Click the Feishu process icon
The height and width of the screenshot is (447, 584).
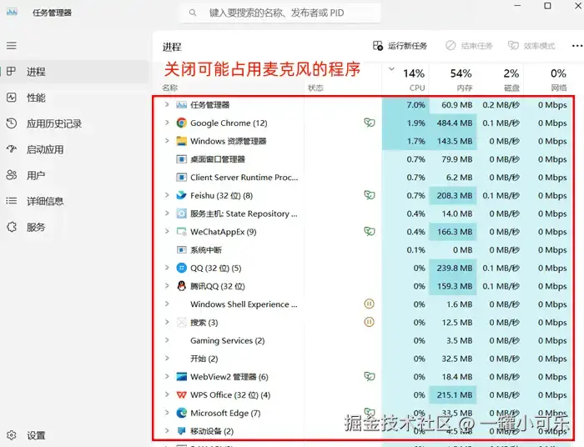pyautogui.click(x=181, y=195)
